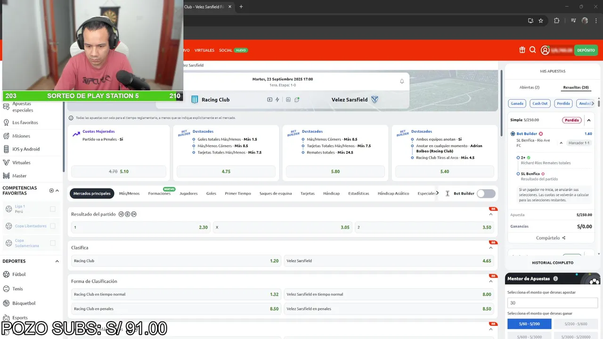Open HISTORIAL COMPLETO link
Viewport: 603px width, 339px height.
(x=553, y=263)
